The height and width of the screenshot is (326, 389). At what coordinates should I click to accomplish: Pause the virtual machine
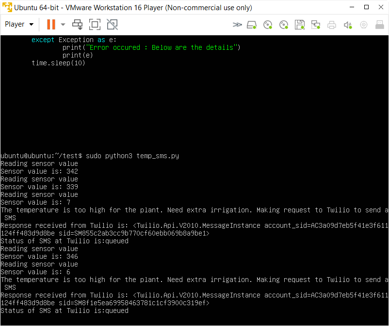pyautogui.click(x=51, y=25)
